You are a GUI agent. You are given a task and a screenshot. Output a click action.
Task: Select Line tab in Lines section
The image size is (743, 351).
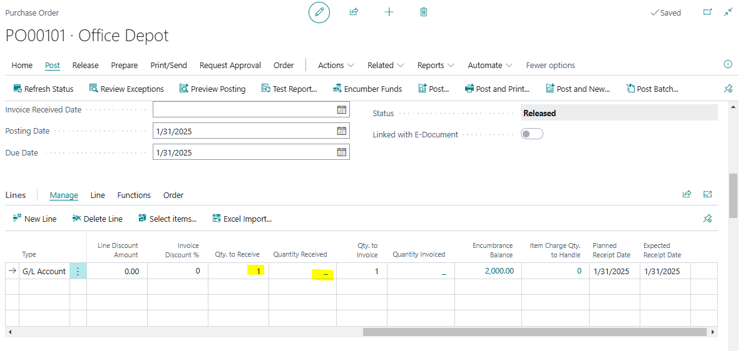[x=98, y=195]
